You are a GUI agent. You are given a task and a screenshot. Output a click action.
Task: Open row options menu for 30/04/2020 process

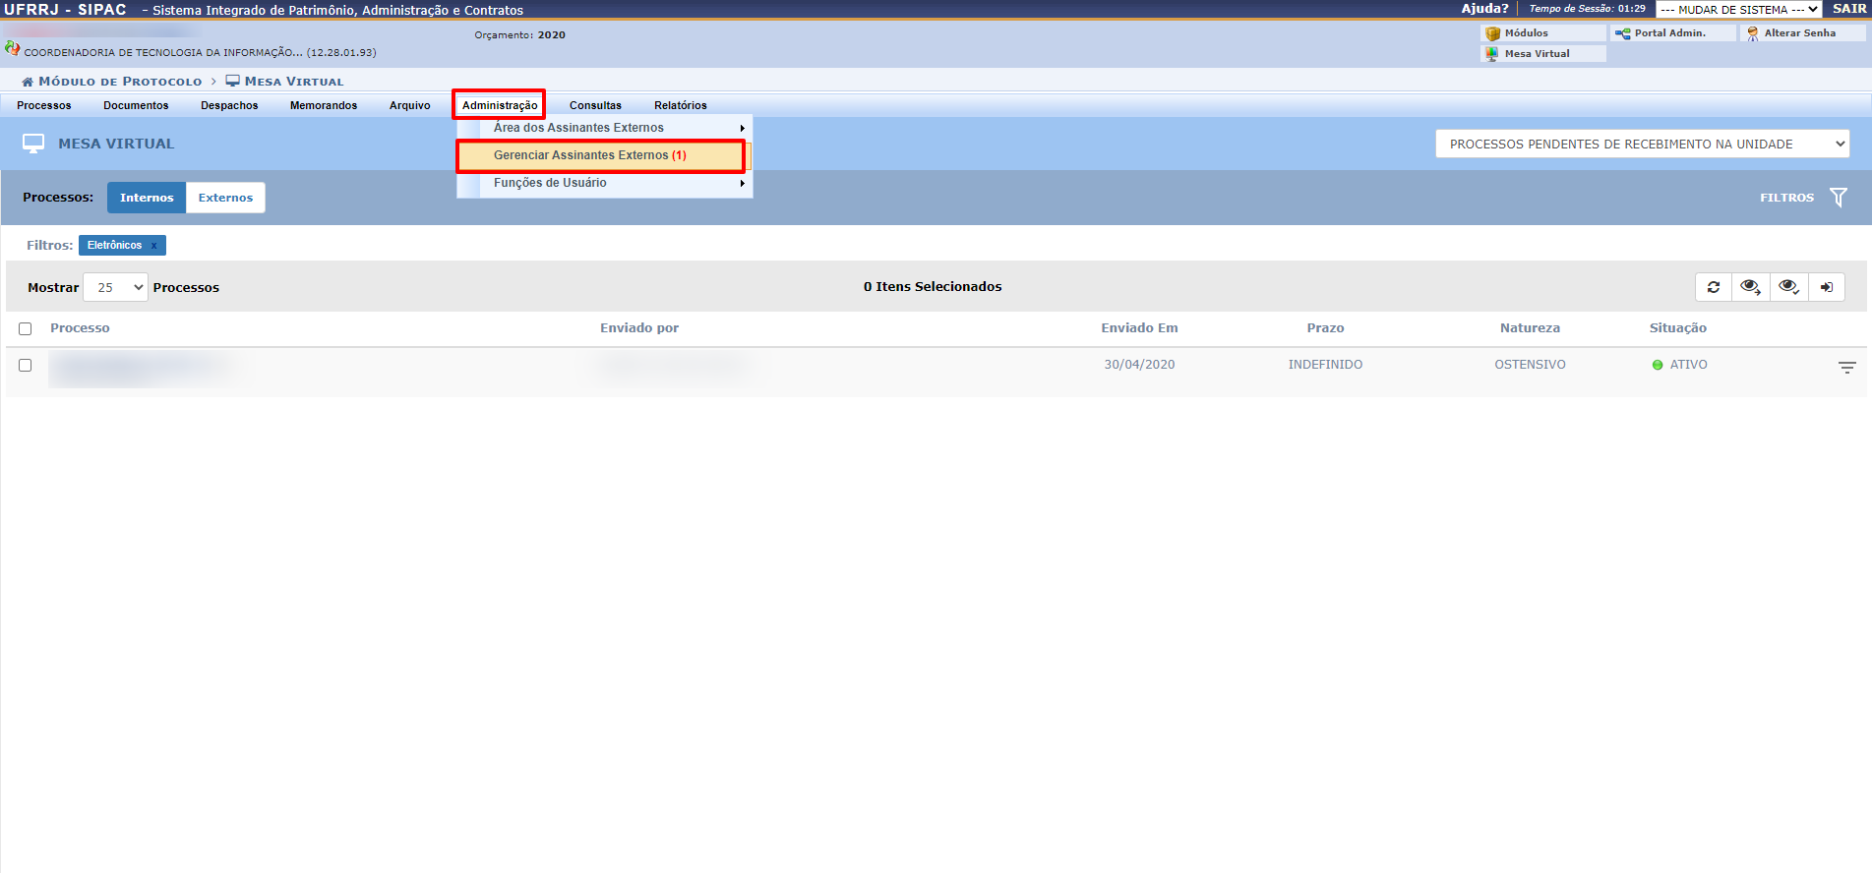point(1846,367)
